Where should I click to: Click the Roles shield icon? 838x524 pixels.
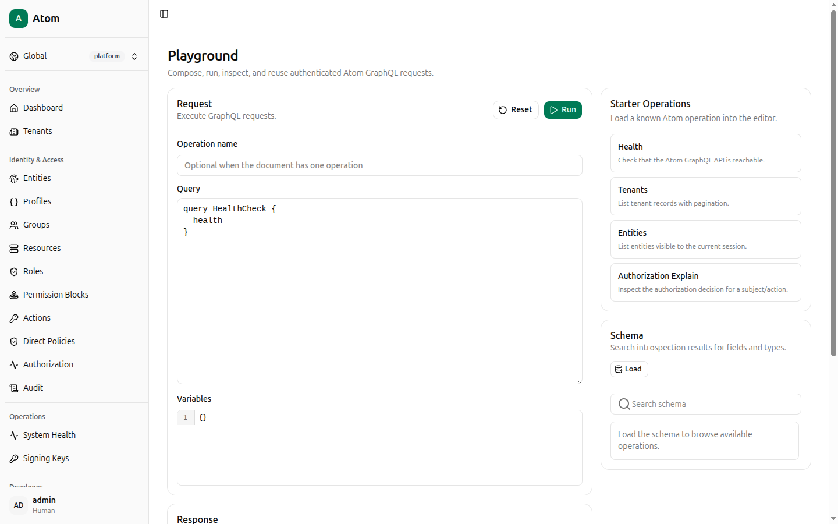[x=14, y=272]
